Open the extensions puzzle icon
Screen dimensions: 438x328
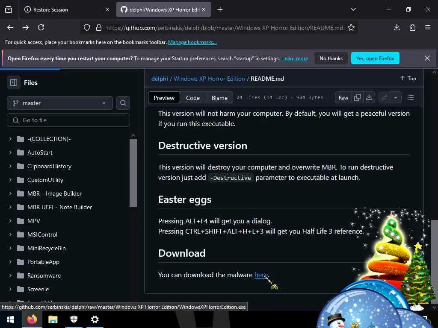pos(412,27)
